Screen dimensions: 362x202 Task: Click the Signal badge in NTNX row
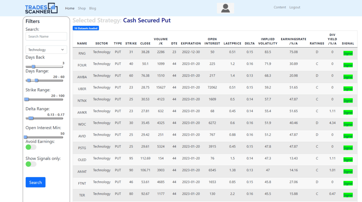[348, 101]
